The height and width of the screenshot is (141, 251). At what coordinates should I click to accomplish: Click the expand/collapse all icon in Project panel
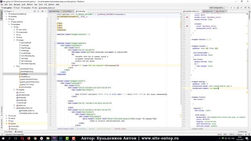coord(38,11)
